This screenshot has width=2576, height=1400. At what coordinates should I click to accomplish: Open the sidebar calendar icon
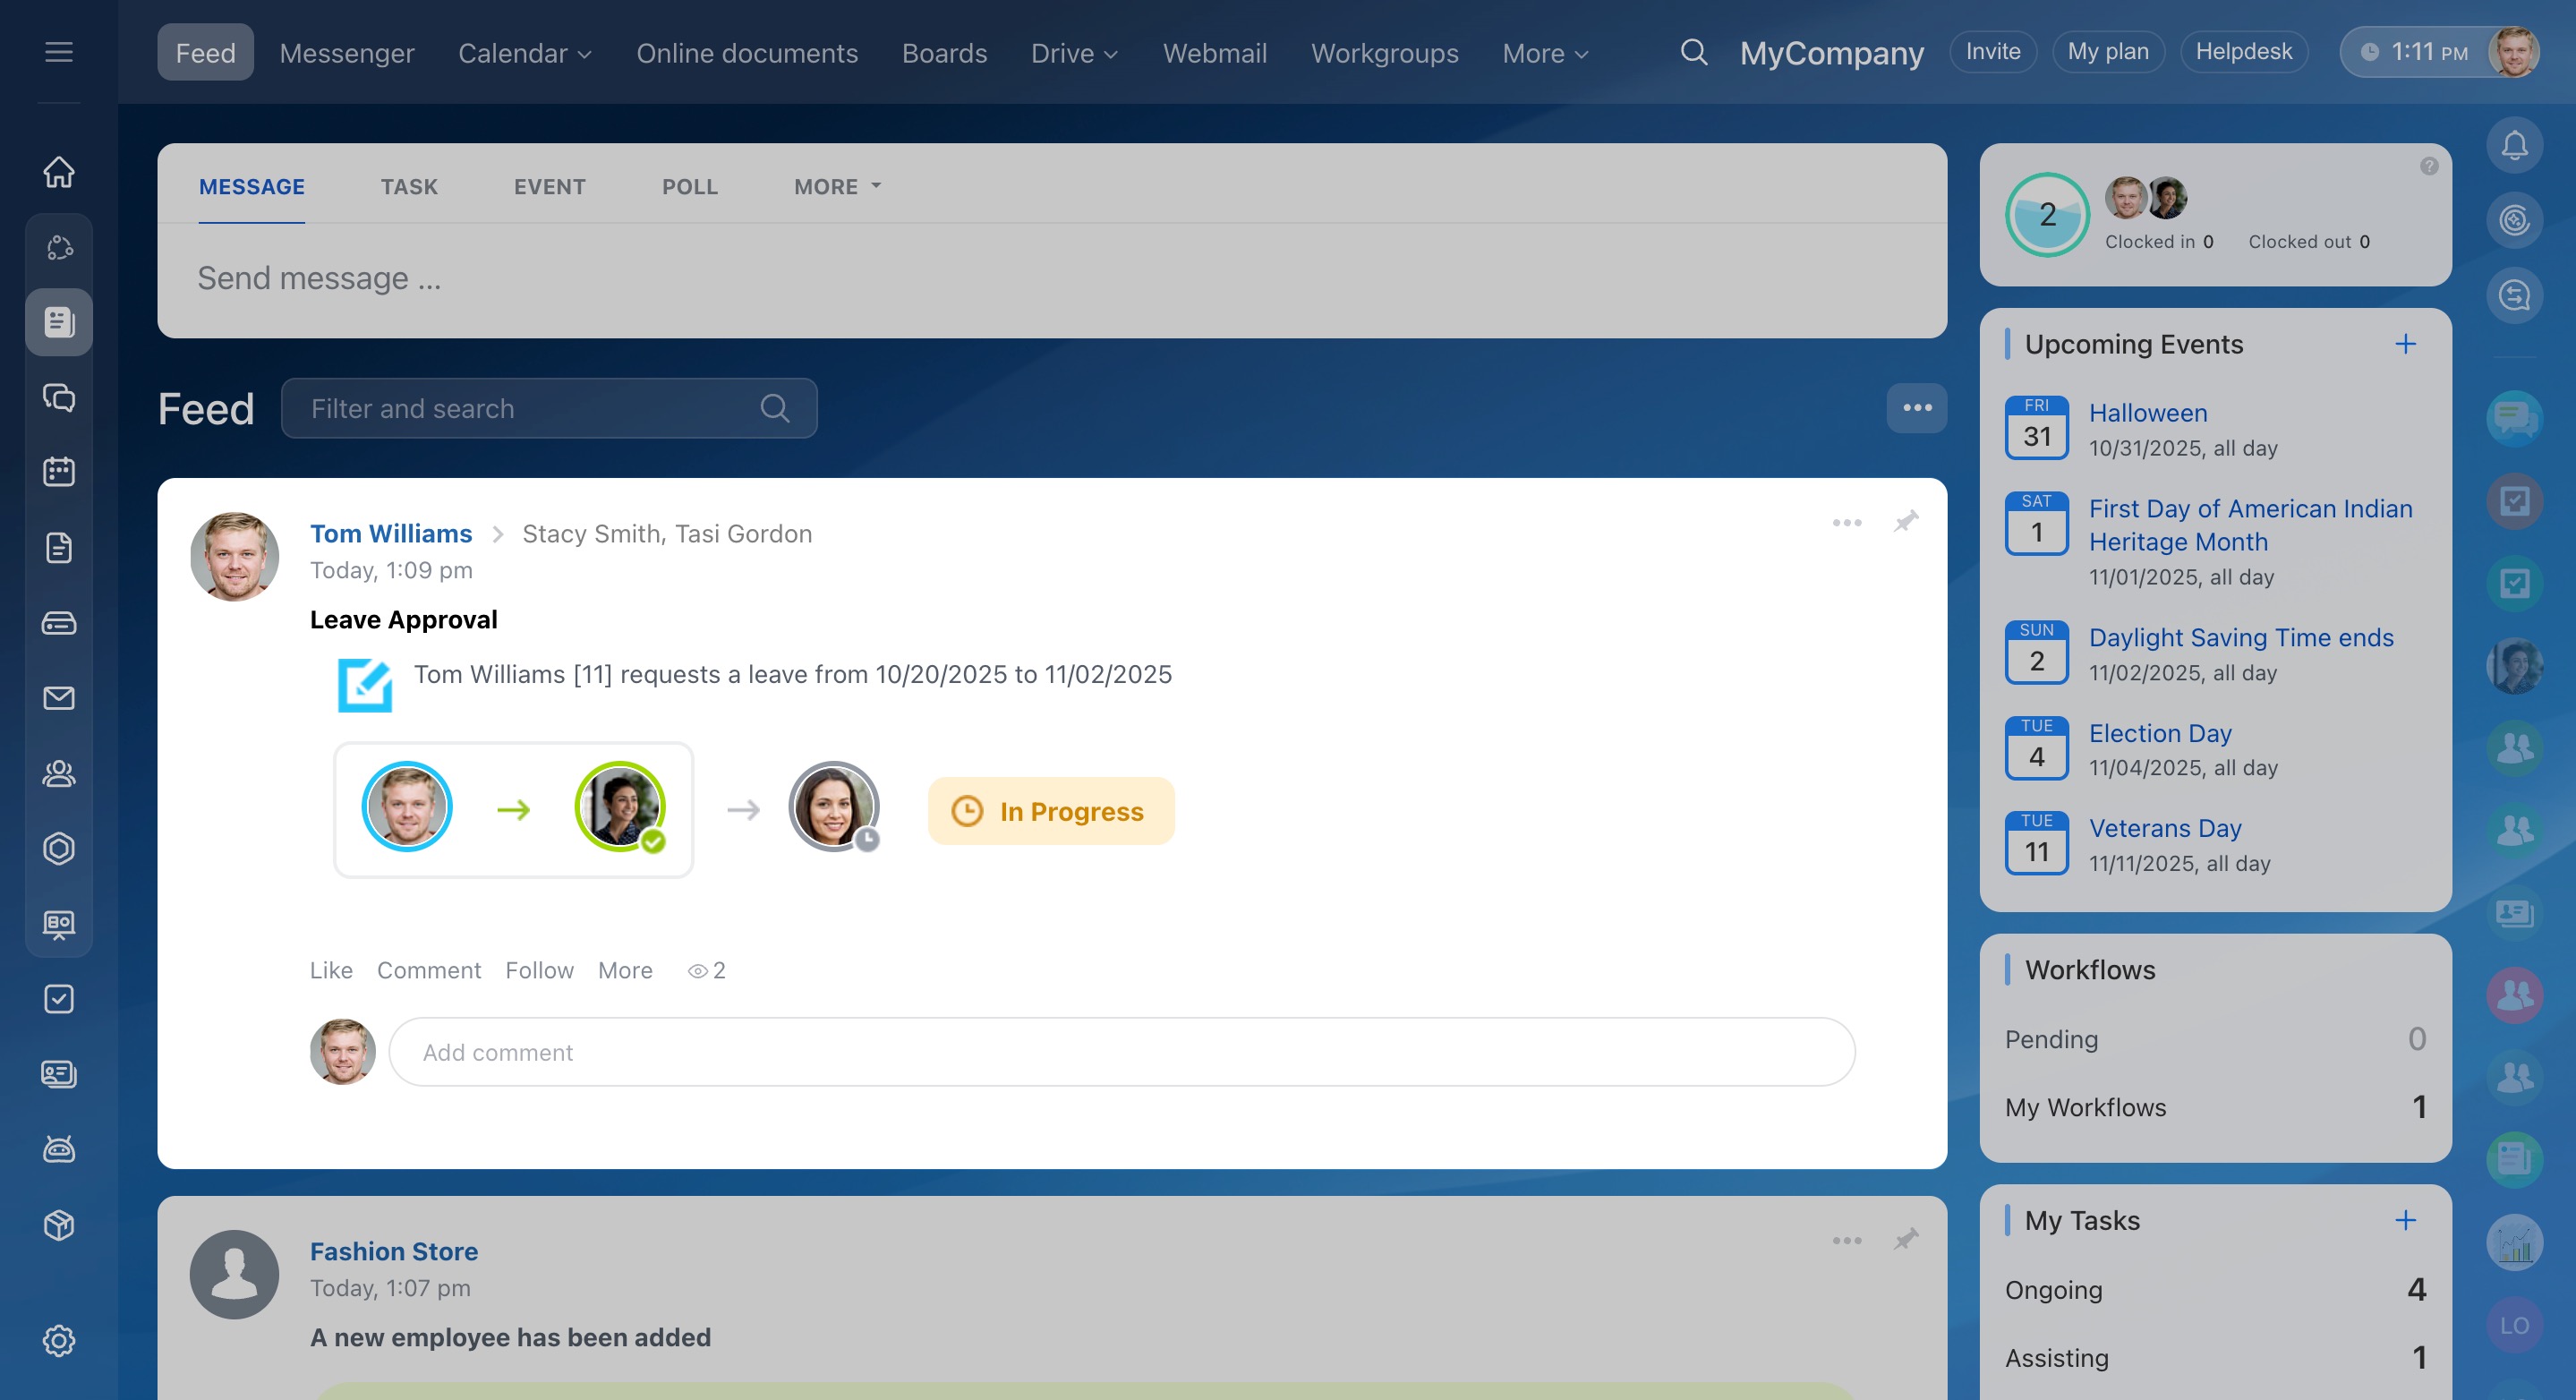(x=59, y=472)
